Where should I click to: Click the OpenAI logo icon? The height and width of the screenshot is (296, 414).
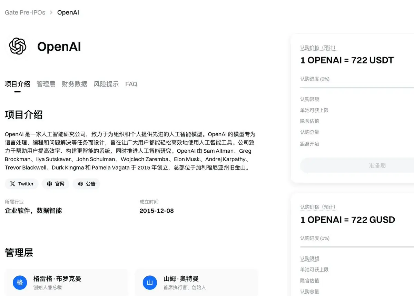tap(18, 47)
